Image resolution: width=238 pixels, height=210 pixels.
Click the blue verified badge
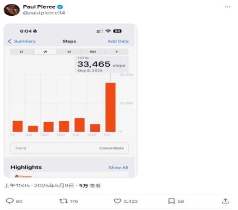point(60,7)
